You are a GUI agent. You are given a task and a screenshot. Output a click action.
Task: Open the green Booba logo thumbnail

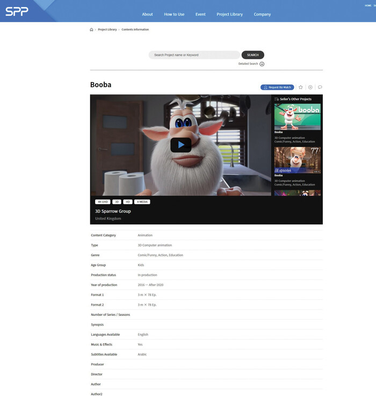tap(297, 117)
